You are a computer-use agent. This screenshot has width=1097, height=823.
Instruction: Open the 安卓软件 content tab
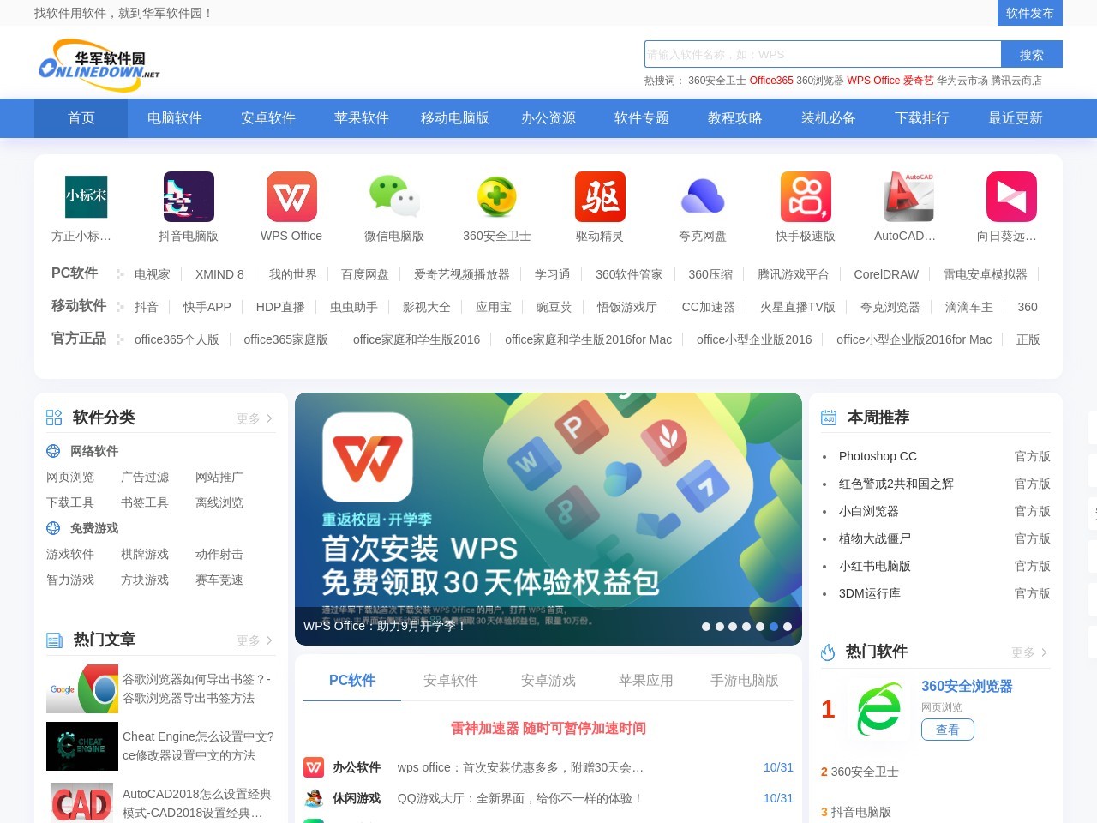pyautogui.click(x=451, y=681)
